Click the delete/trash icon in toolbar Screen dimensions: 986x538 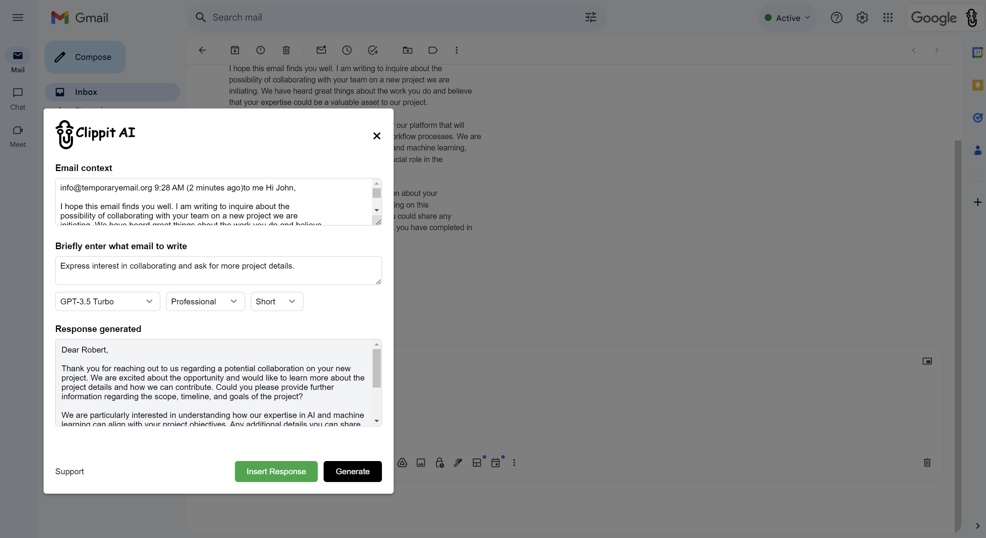coord(286,50)
